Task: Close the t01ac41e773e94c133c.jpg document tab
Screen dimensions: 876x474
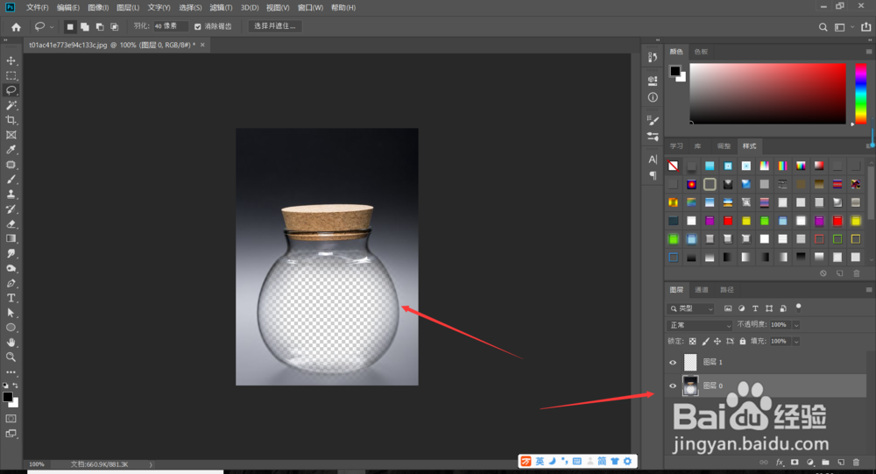Action: coord(202,45)
